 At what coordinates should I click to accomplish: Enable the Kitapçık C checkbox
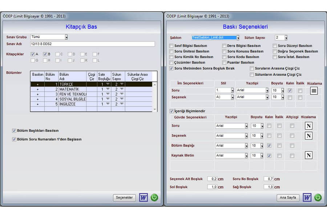pyautogui.click(x=57, y=54)
